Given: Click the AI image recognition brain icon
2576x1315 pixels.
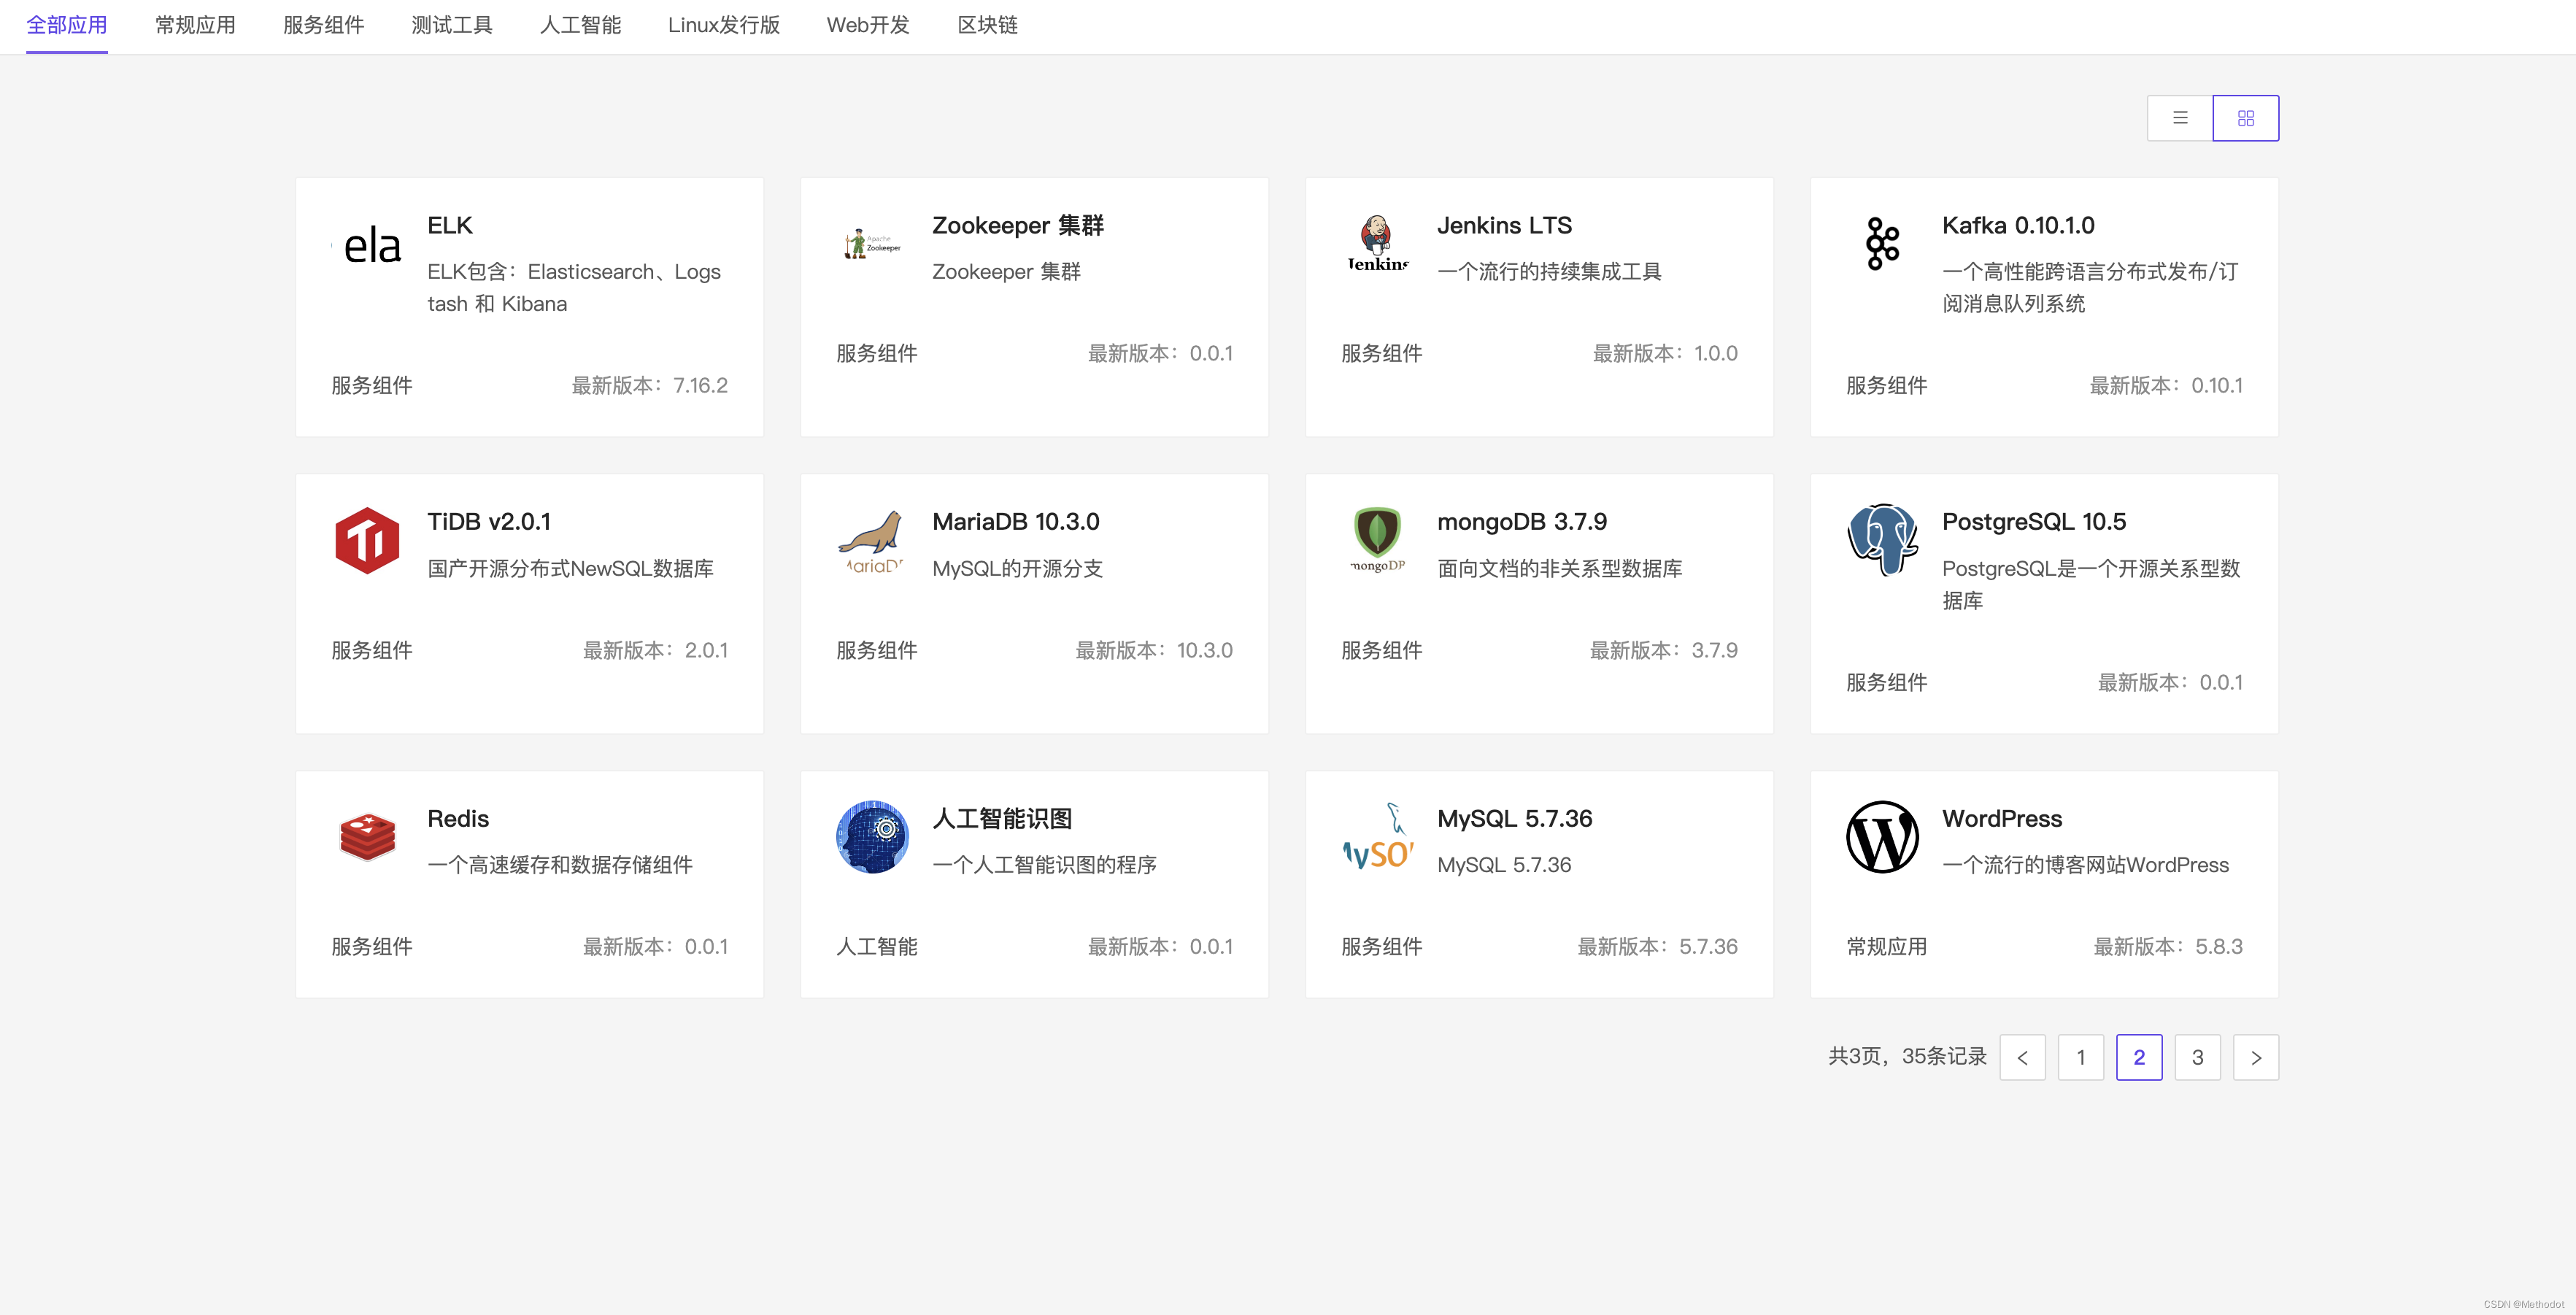Looking at the screenshot, I should (873, 837).
